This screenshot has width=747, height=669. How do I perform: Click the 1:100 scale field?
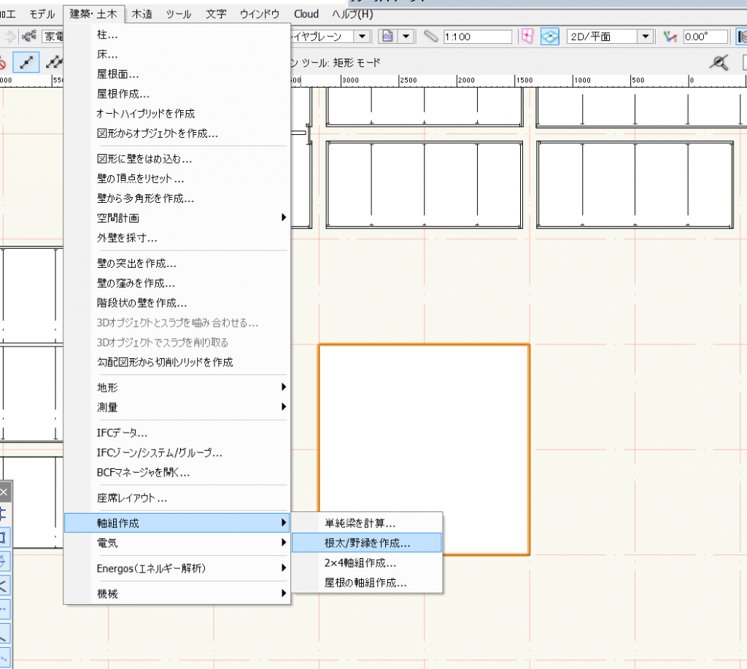(476, 36)
